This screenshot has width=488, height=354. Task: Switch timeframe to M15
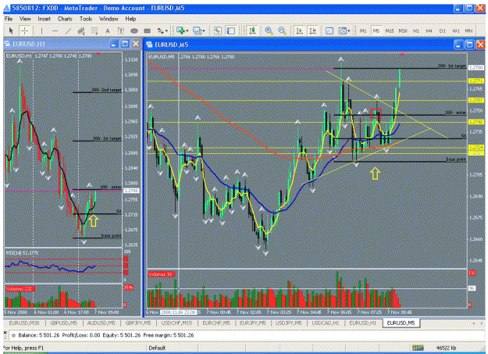coord(390,30)
